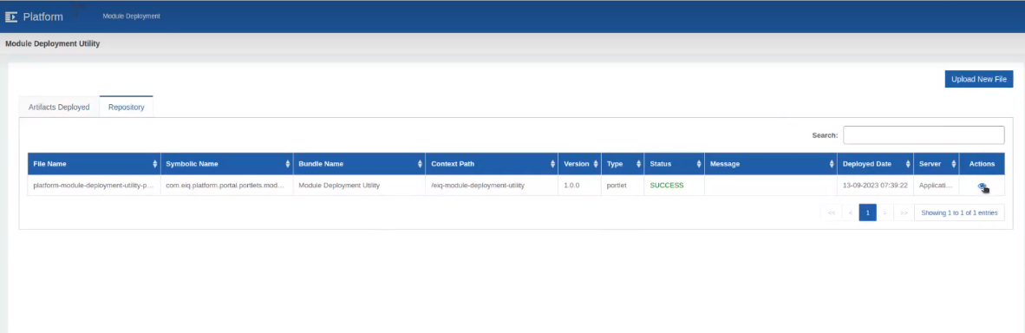Click Showing 1 to 1 of 1 entries
1025x333 pixels.
(960, 212)
